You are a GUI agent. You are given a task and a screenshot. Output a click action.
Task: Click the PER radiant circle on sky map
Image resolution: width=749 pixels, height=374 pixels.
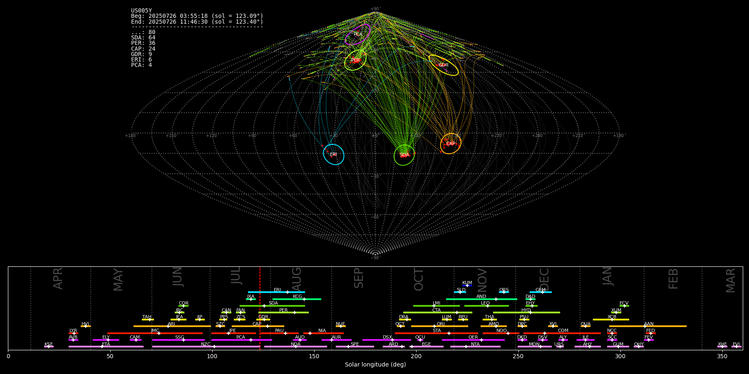(x=355, y=60)
